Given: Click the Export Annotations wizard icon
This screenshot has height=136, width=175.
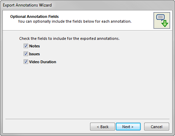Looking at the screenshot, I should [162, 20].
